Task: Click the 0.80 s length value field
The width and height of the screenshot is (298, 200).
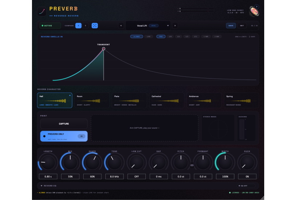Action: [x=48, y=176]
